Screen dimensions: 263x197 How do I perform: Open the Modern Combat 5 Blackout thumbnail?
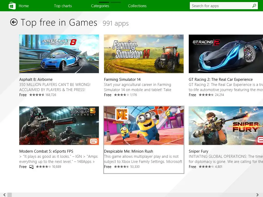click(59, 126)
